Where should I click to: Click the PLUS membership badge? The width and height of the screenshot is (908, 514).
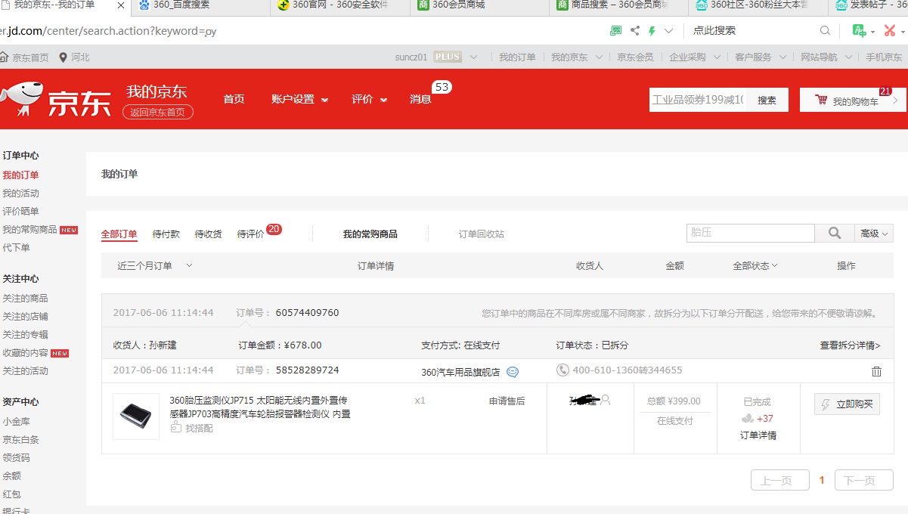[x=448, y=57]
